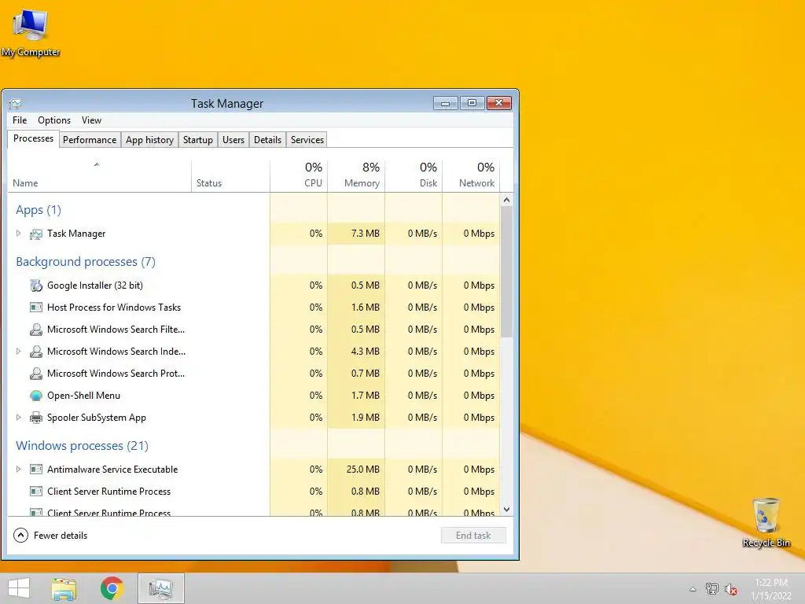Click the first Client Server Runtime Process icon
The height and width of the screenshot is (604, 805).
point(36,492)
